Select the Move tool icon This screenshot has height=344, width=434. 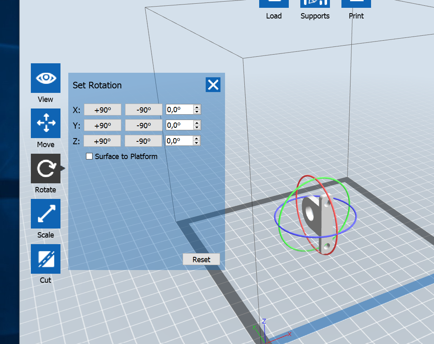click(46, 123)
